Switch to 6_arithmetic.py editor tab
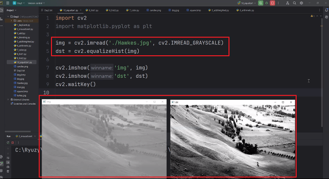The image size is (329, 179). (x=245, y=10)
